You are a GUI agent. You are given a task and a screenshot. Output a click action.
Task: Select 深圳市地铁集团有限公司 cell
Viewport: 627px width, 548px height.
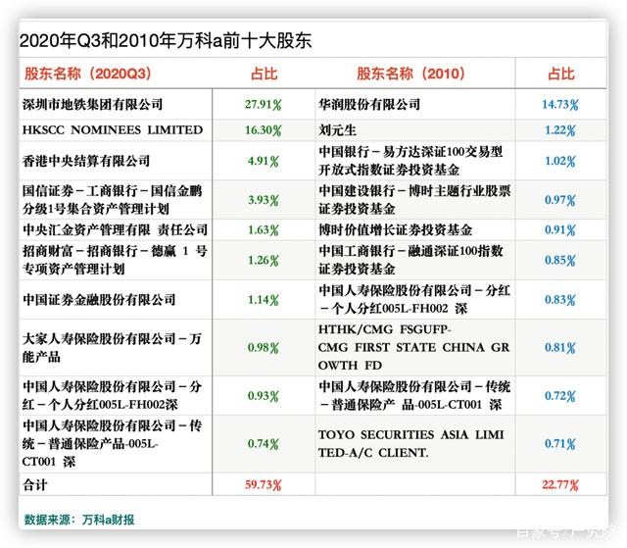92,104
